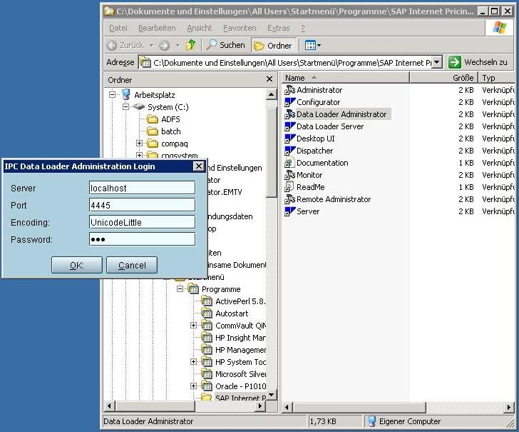
Task: Select the Microsoft Silverlight program folder
Action: click(x=207, y=374)
